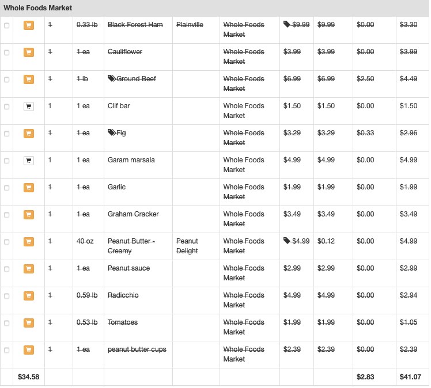Click price tag icon in Peanut Butter row
Viewport: 431px width, 388px height.
tap(287, 241)
